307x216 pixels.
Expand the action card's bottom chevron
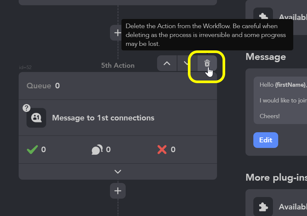click(x=118, y=172)
